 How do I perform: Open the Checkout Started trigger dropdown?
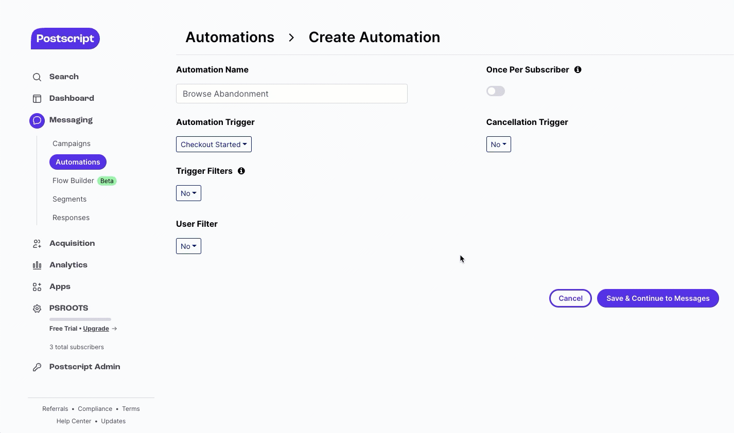[214, 145]
